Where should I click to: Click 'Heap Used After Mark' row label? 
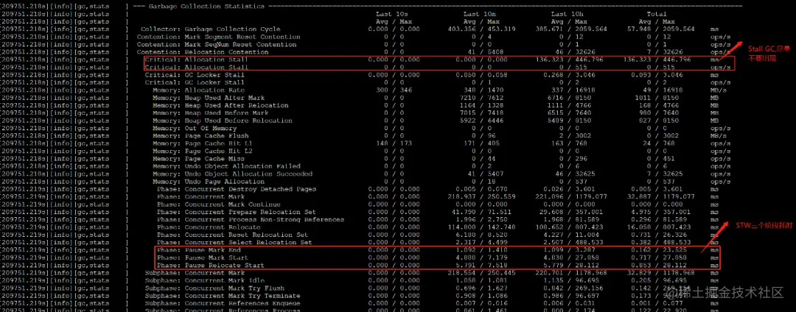(x=225, y=98)
